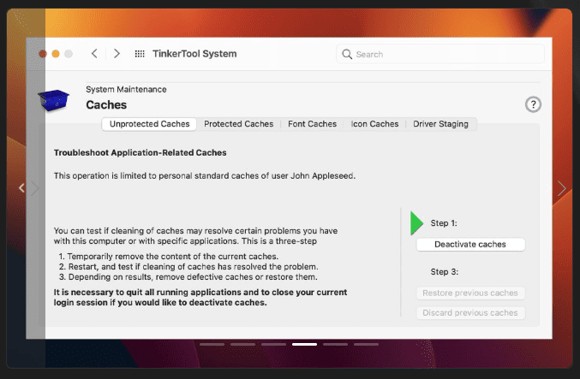Click '1. Temporarily remove the content' line

pyautogui.click(x=168, y=257)
